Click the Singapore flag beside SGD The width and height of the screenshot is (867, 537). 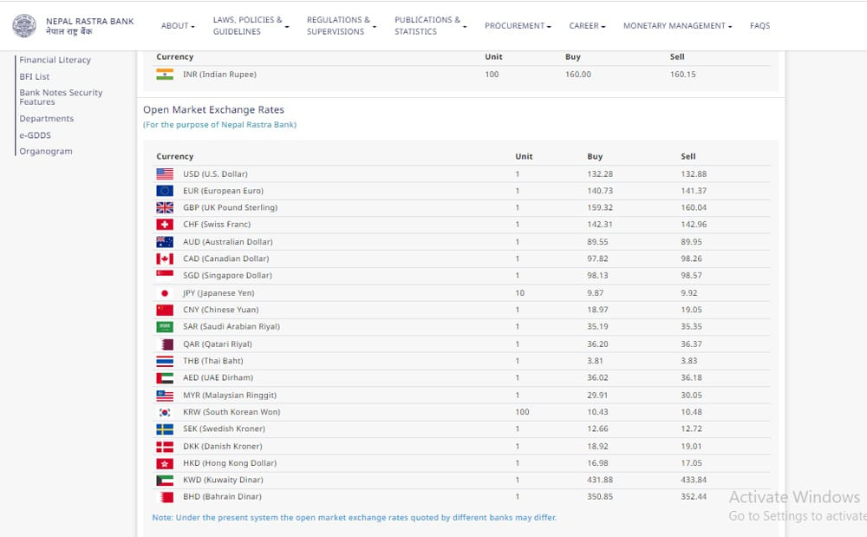(165, 275)
